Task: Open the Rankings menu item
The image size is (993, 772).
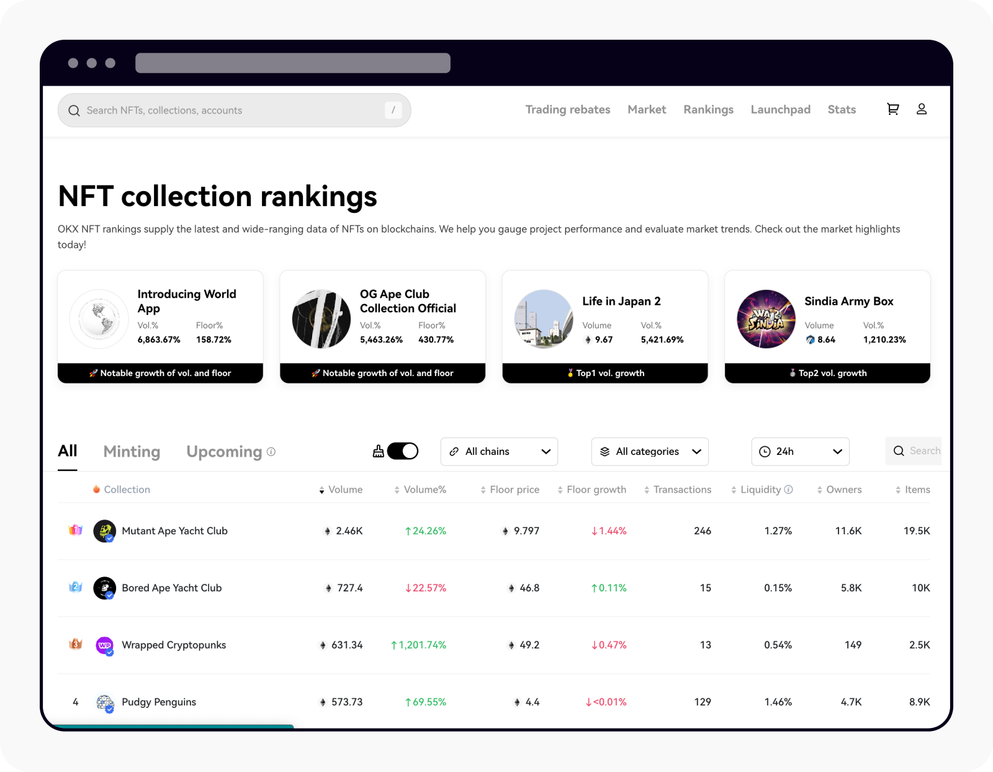Action: (708, 109)
